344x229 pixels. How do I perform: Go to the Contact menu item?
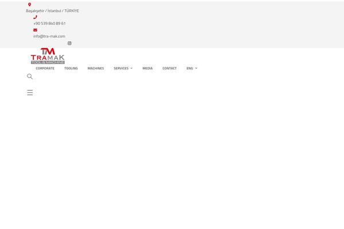170,68
